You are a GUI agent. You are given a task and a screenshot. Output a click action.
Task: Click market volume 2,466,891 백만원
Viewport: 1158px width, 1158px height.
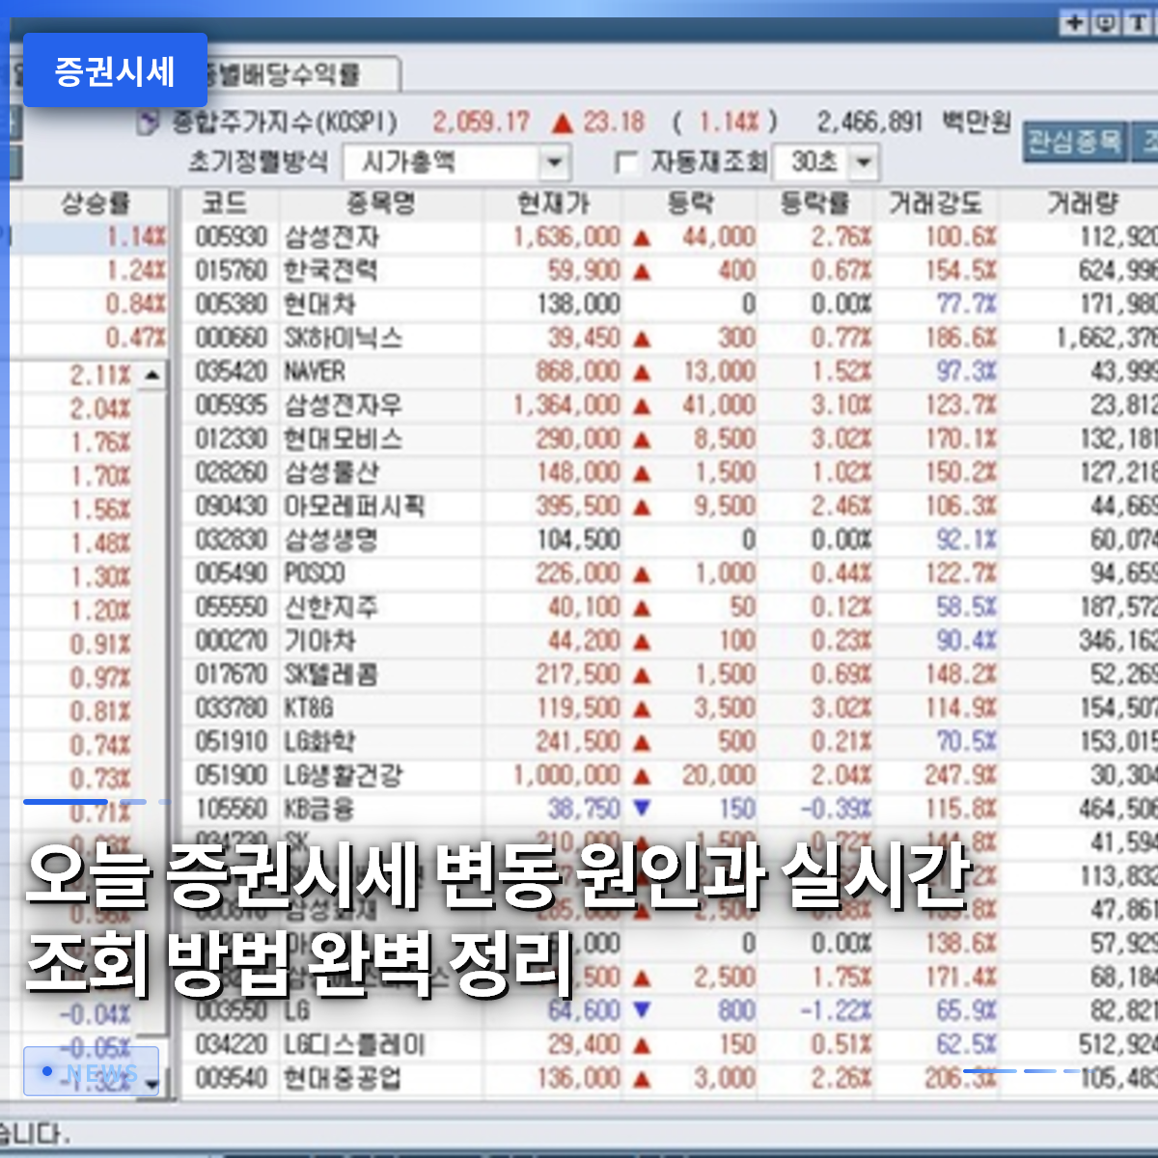(x=914, y=123)
